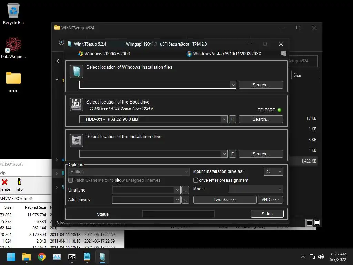Click the back arrow in Explorer window

click(59, 61)
